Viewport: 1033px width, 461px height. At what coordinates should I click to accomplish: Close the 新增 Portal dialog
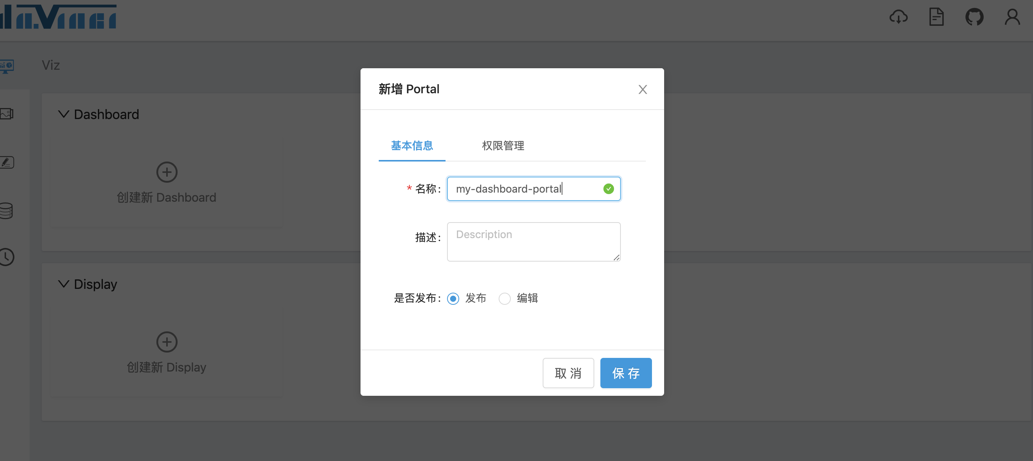[642, 90]
